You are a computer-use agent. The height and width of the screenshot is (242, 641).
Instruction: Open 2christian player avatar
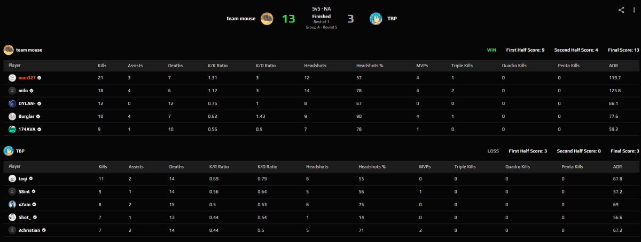[x=12, y=230]
